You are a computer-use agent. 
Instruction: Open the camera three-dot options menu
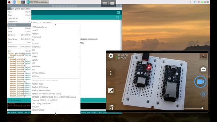click(111, 73)
